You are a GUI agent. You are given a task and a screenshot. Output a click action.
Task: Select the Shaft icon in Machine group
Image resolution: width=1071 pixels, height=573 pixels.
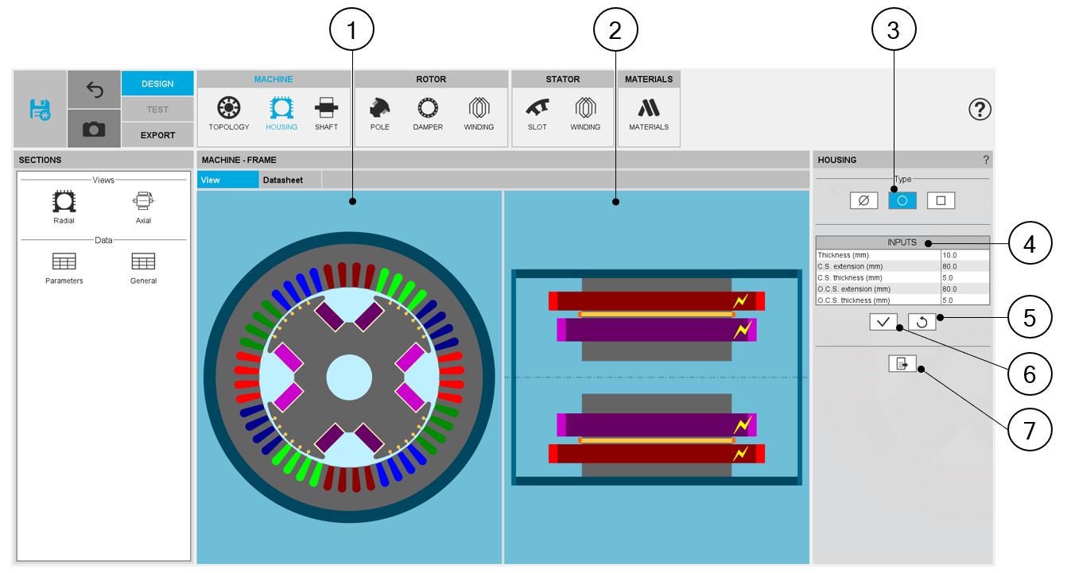pos(326,113)
